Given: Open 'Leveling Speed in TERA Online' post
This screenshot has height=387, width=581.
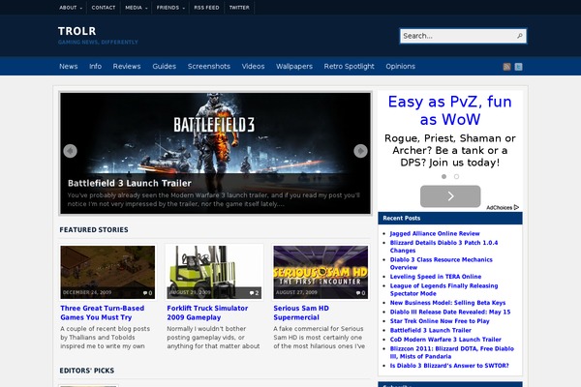Looking at the screenshot, I should 436,277.
